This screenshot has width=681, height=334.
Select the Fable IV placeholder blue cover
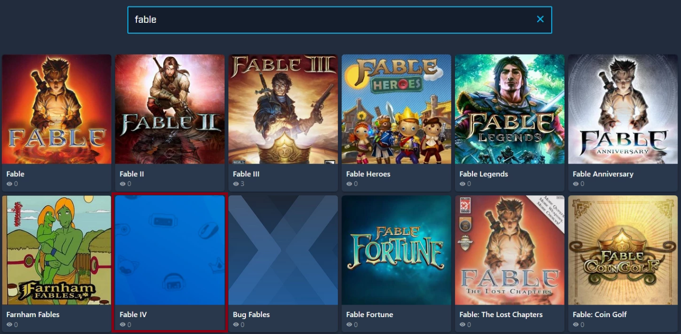click(x=170, y=250)
